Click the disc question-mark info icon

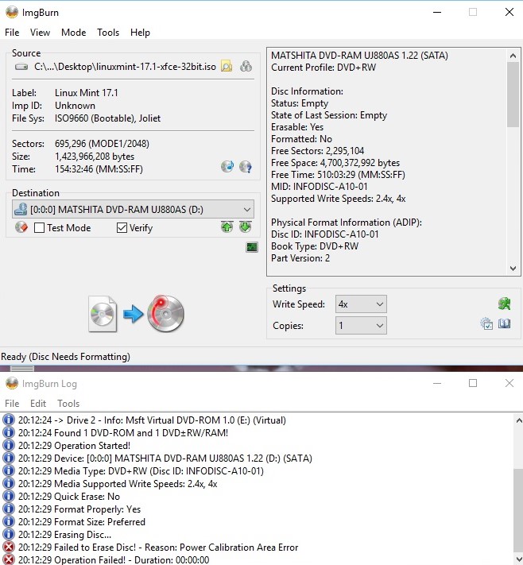click(246, 166)
